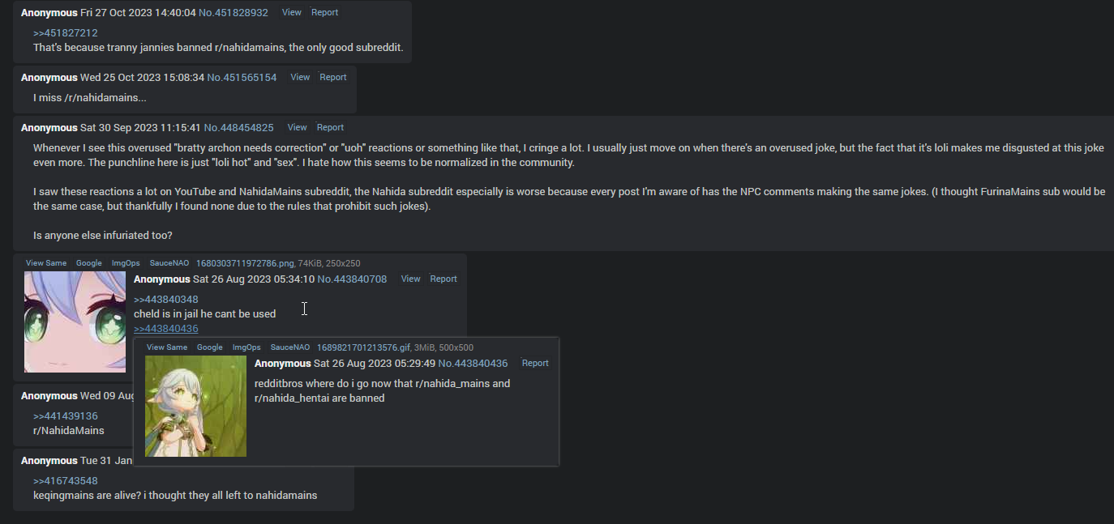Click View Same above the 1680303711972786.png image
The height and width of the screenshot is (524, 1114).
(46, 263)
